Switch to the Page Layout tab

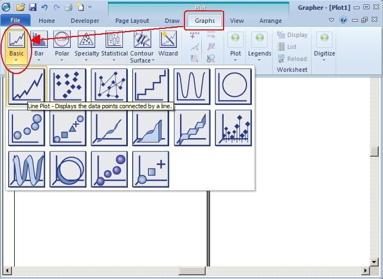point(132,21)
